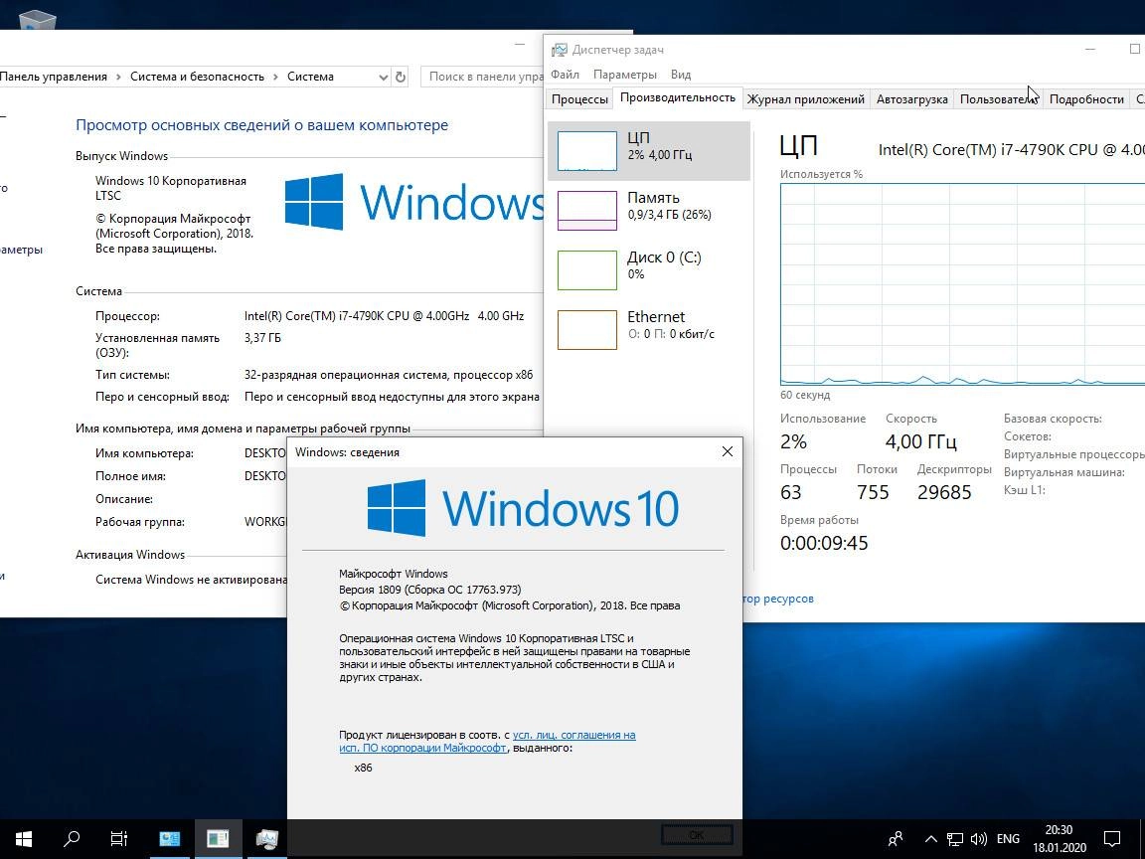Open taskbar search magnifier

point(72,838)
